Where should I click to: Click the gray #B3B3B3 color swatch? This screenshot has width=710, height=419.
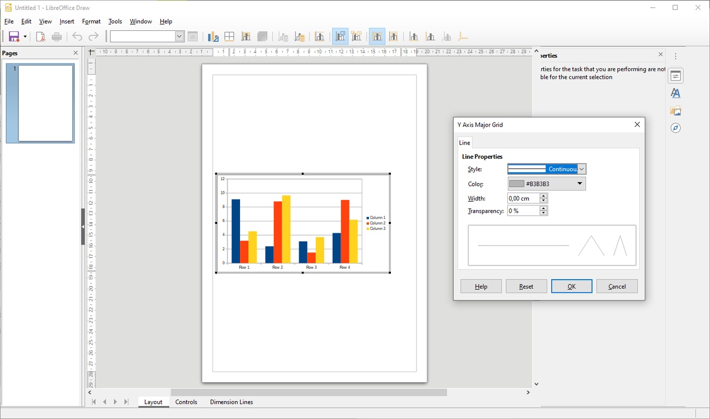click(517, 184)
